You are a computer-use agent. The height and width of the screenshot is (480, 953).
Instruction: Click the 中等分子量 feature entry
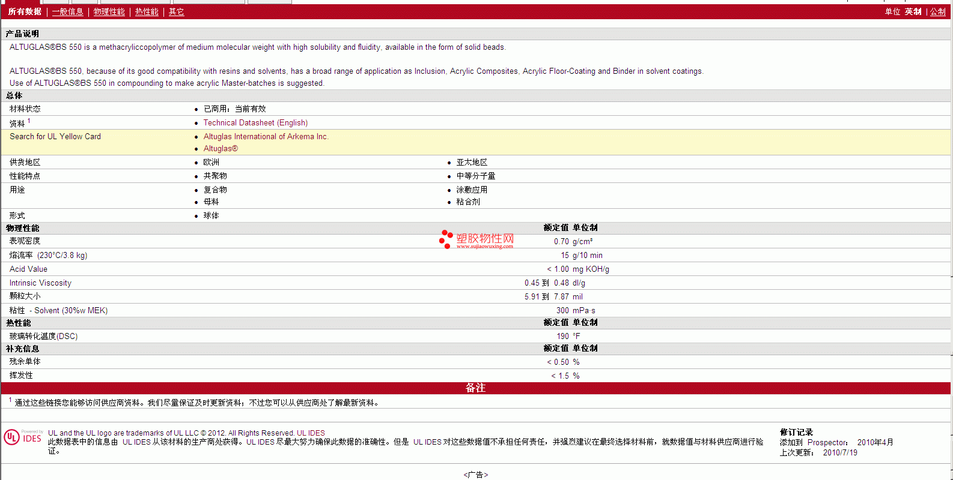pyautogui.click(x=476, y=176)
